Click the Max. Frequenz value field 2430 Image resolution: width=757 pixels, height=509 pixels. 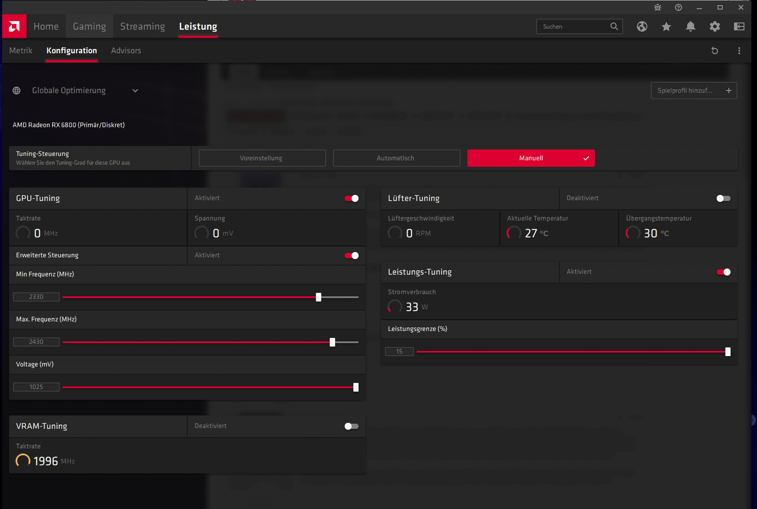point(36,342)
